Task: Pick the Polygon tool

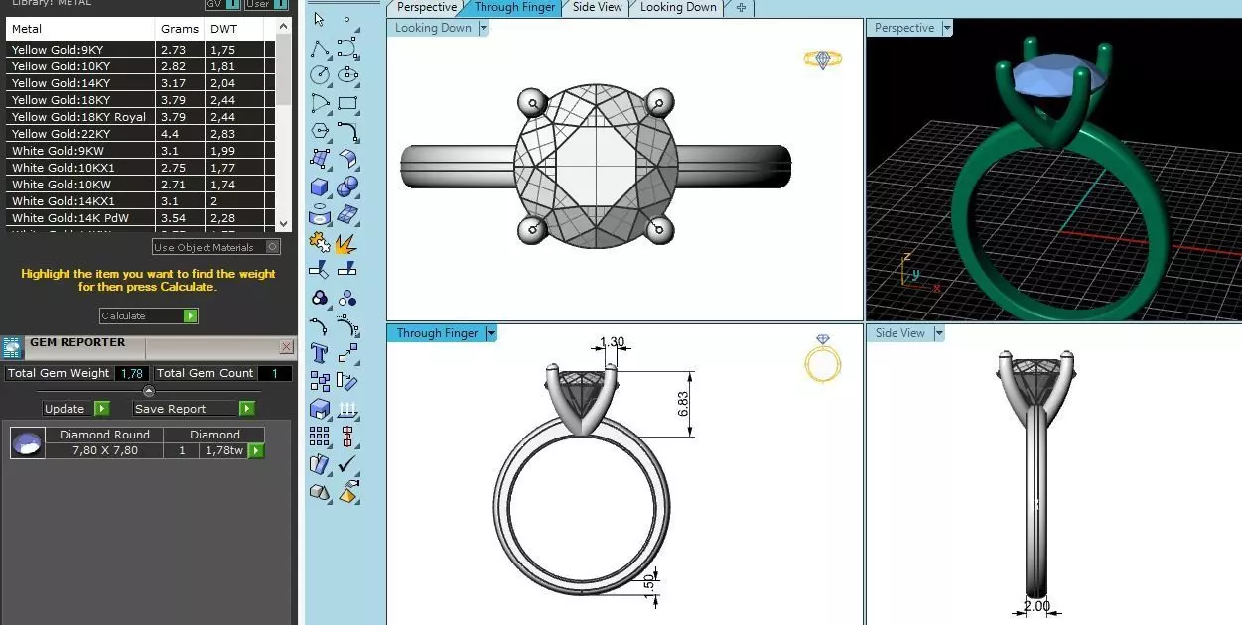Action: click(320, 130)
